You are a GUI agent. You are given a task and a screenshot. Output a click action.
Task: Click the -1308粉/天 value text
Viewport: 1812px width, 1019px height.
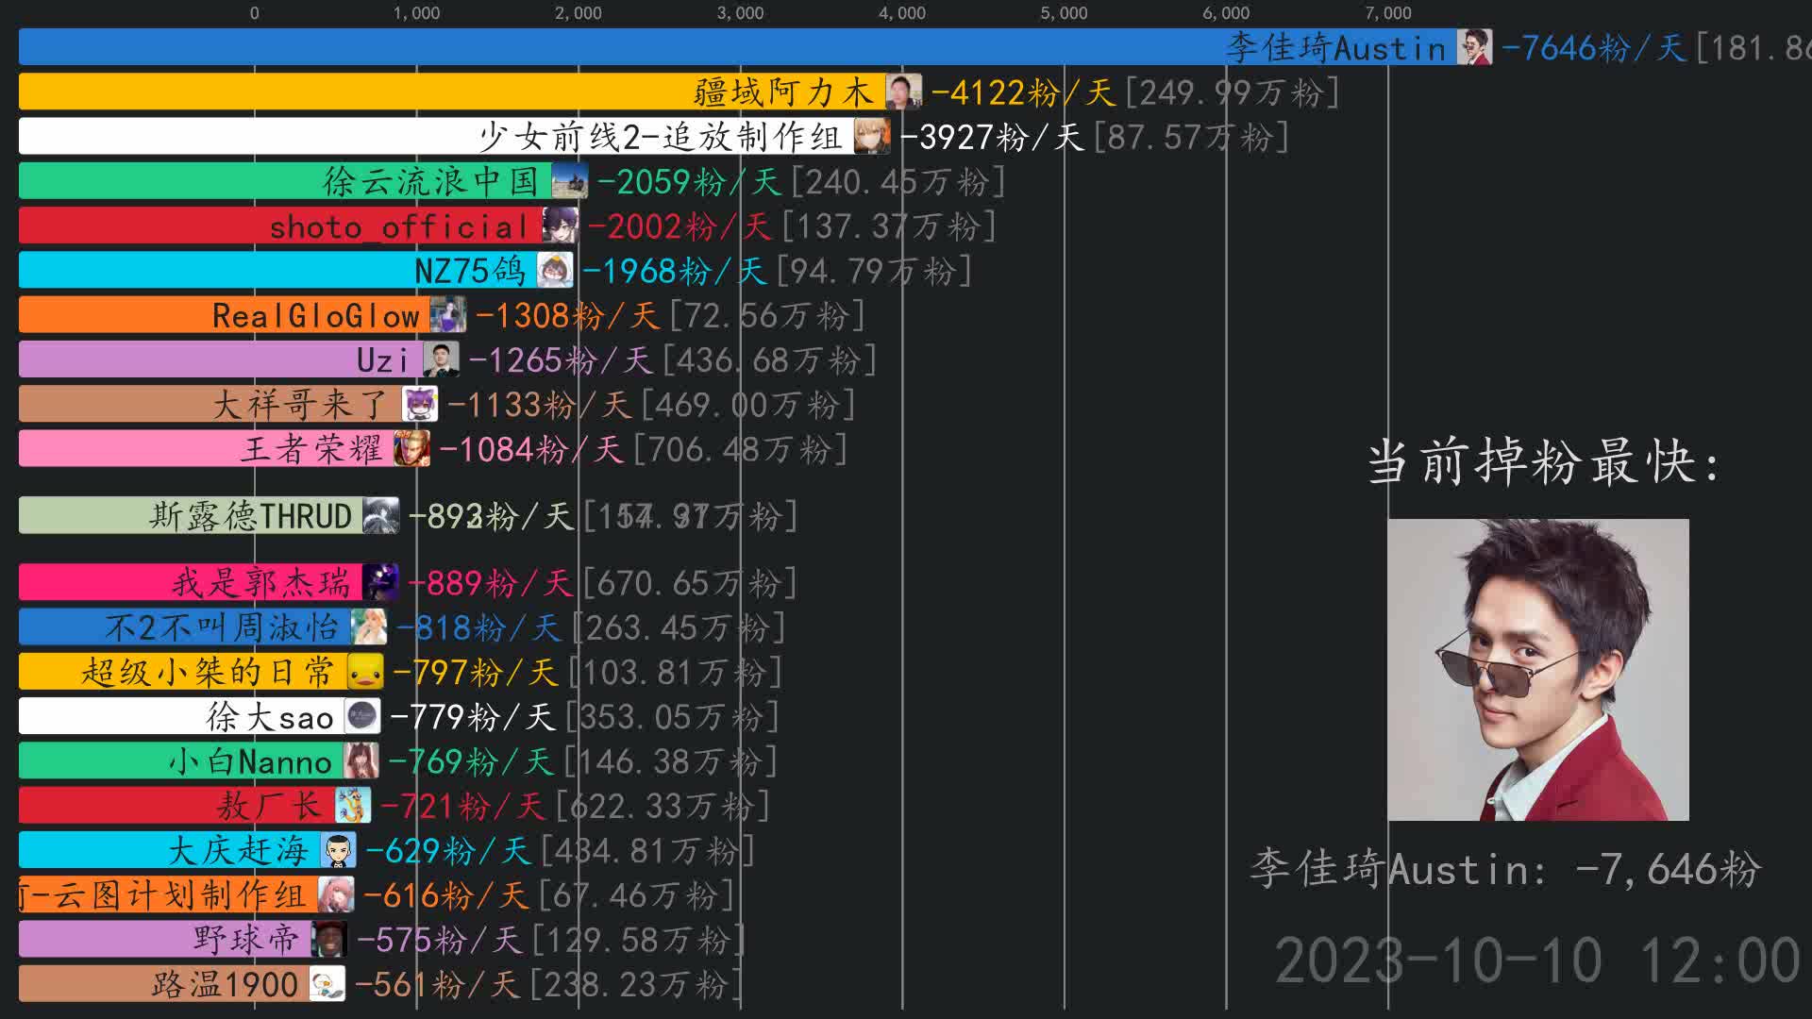(567, 315)
